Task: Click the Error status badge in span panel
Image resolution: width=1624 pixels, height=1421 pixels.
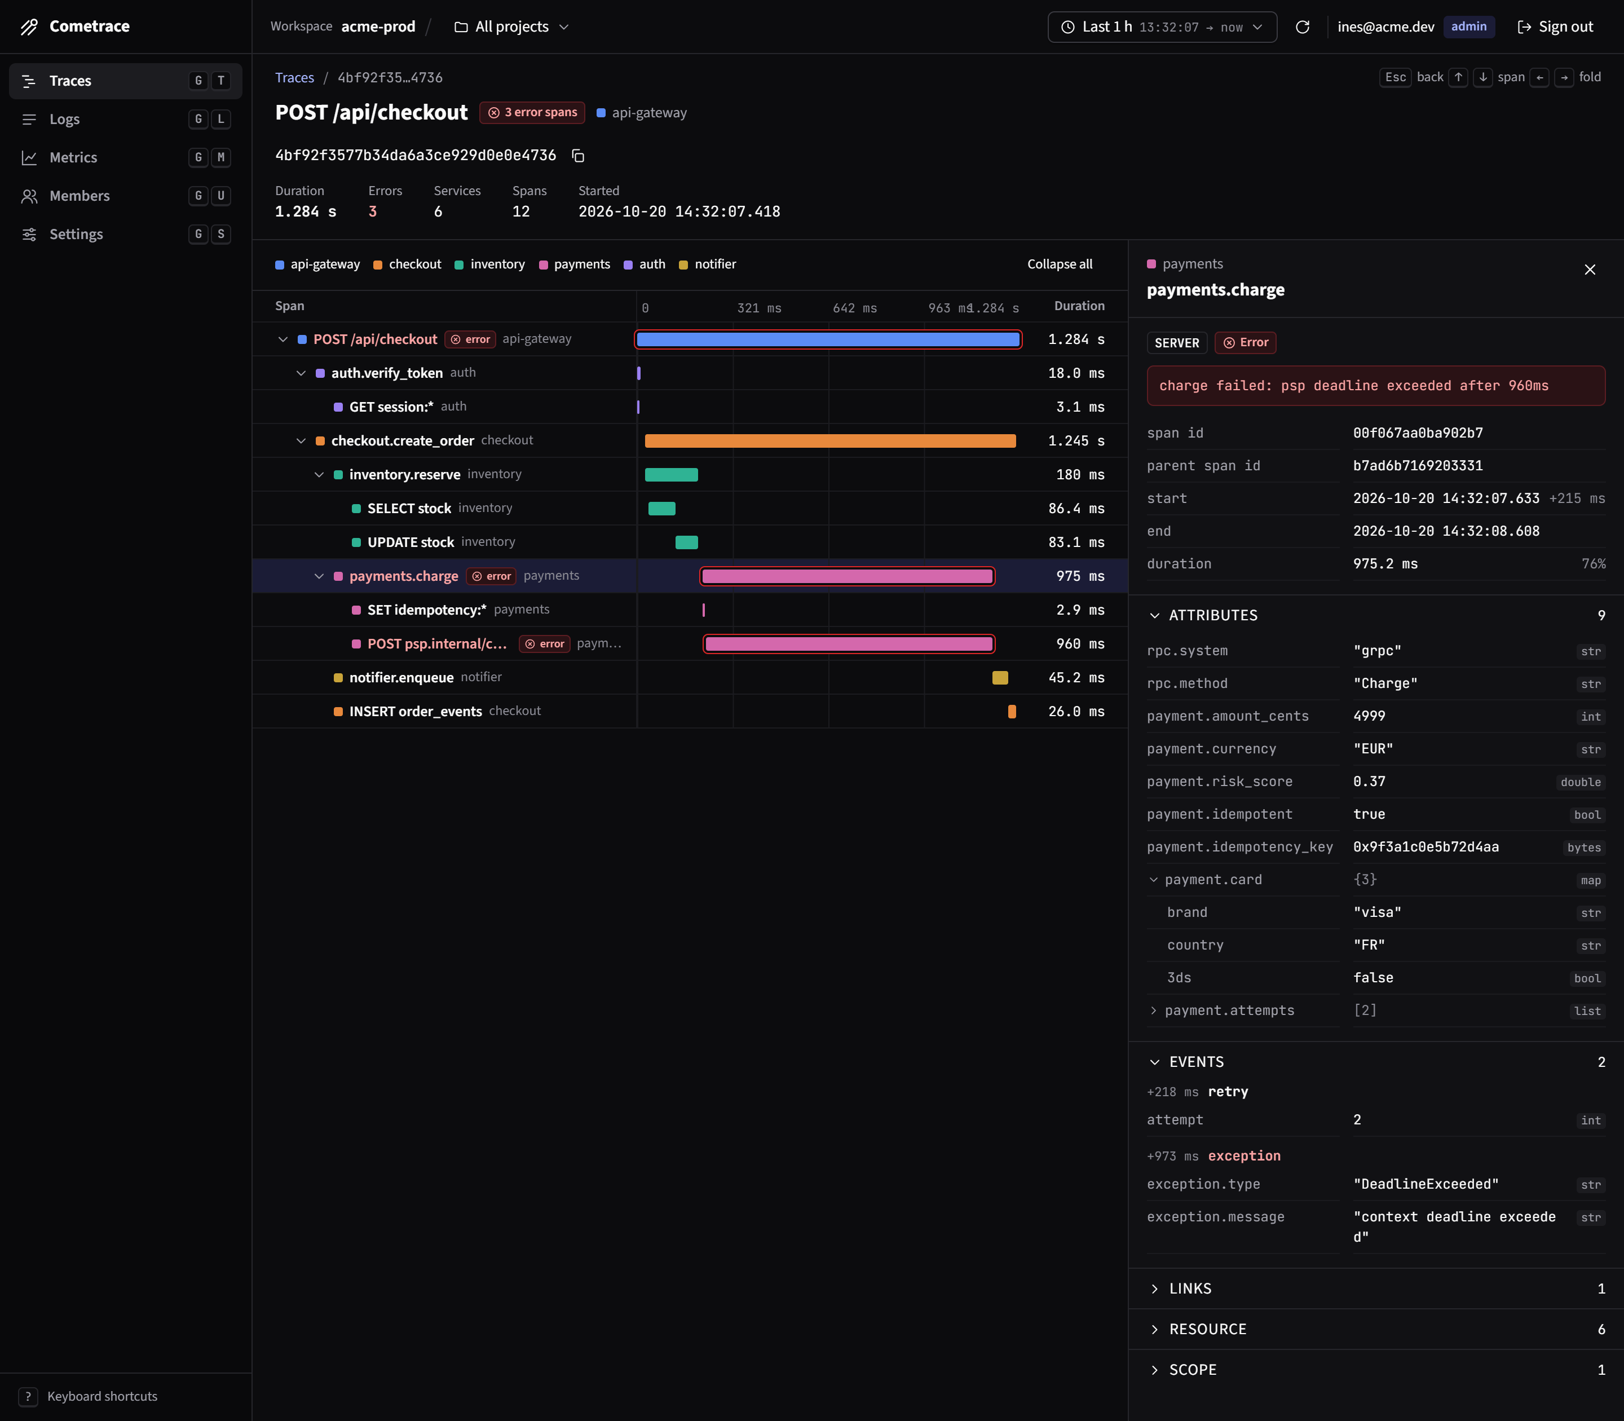Action: click(1245, 343)
